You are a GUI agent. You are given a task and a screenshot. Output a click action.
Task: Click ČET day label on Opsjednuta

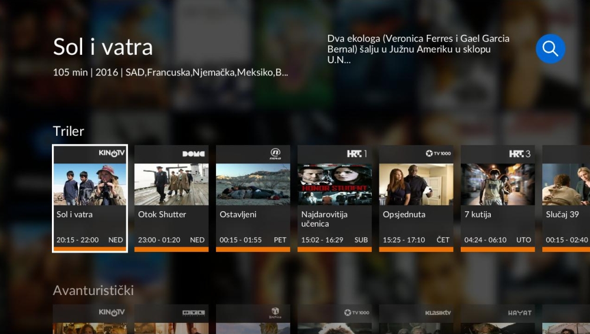(x=443, y=240)
